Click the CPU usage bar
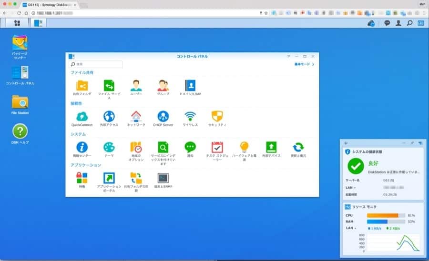This screenshot has height=261, width=429. (386, 215)
